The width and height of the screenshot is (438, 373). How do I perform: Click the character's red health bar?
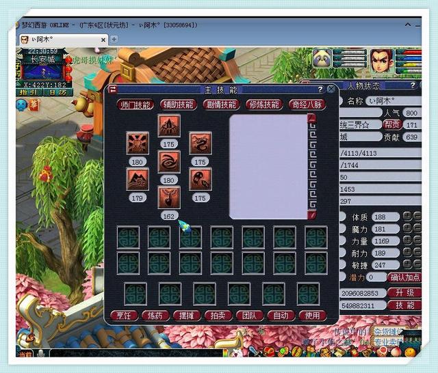pos(409,53)
